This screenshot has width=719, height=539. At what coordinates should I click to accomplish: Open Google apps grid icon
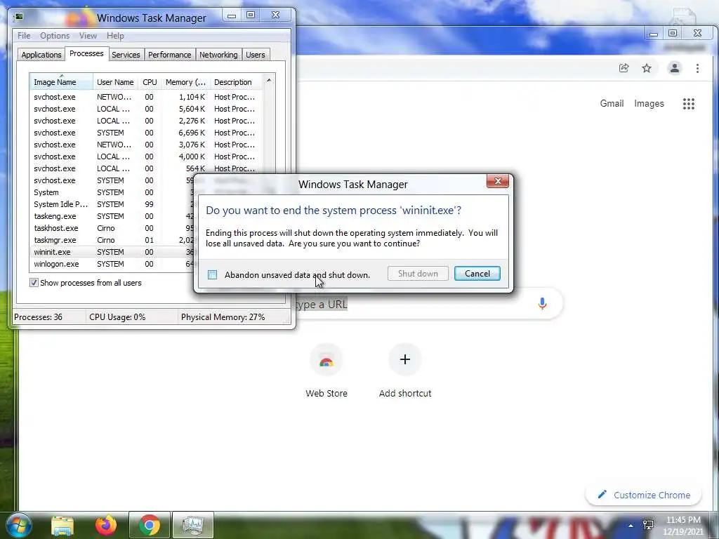click(x=689, y=104)
